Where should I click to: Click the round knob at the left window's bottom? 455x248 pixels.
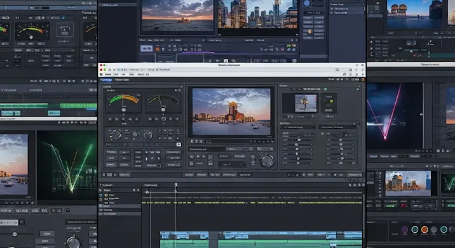point(74,242)
